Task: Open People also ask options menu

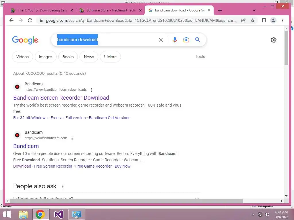Action: click(x=63, y=186)
